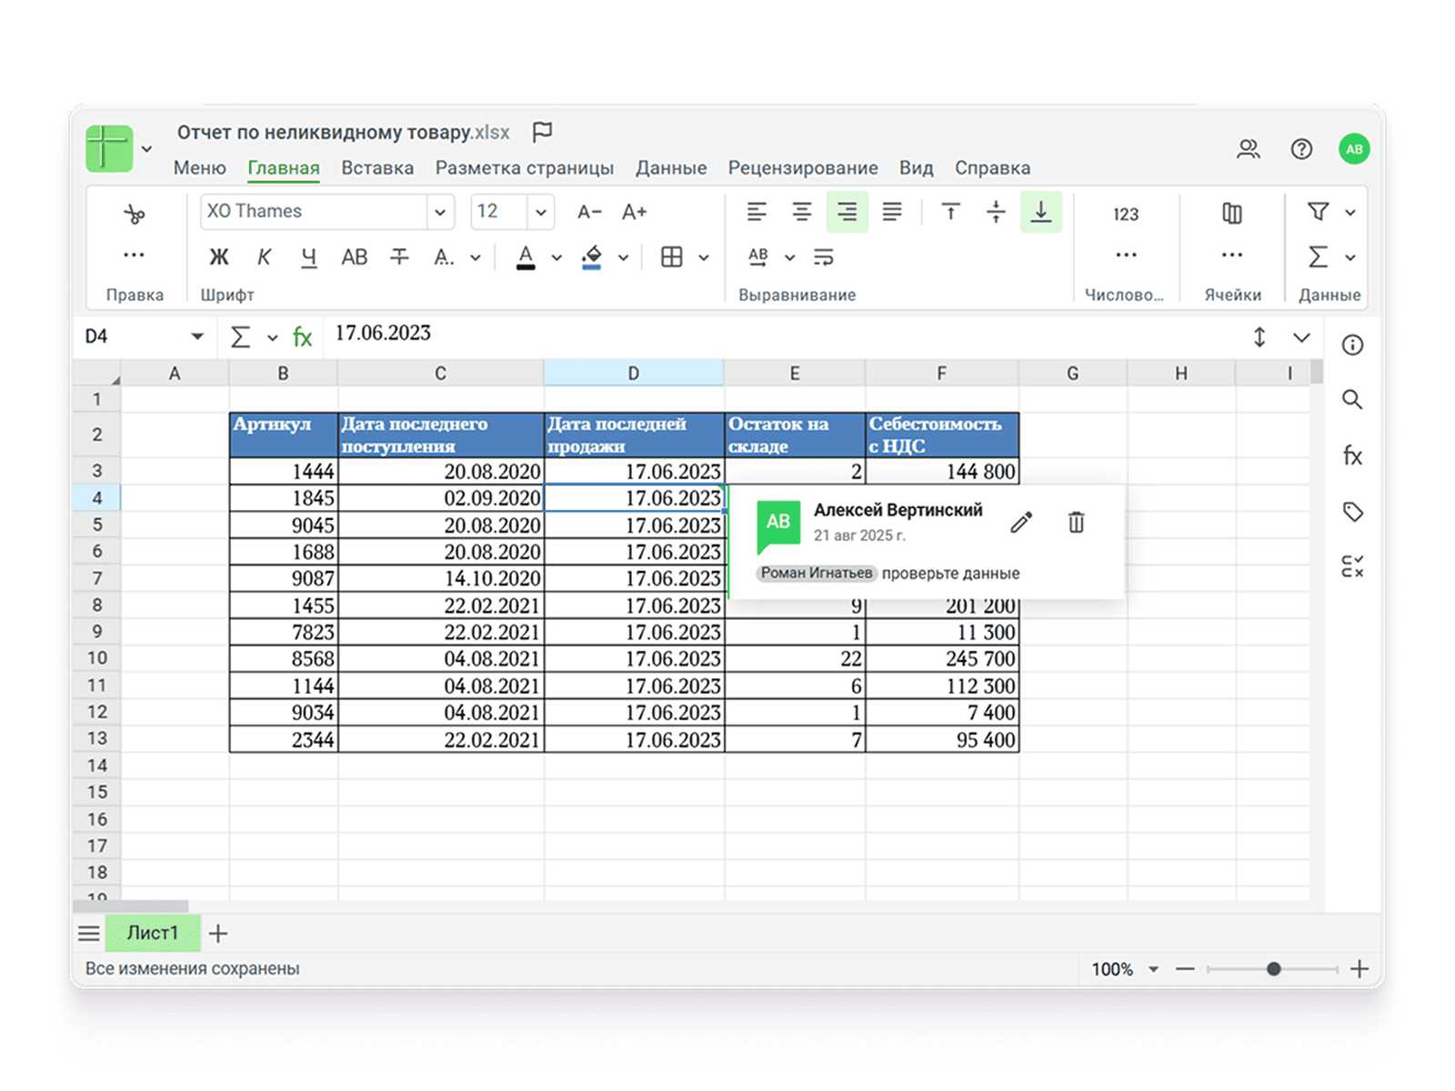1455x1091 pixels.
Task: Open the borders grid icon
Action: pyautogui.click(x=672, y=257)
